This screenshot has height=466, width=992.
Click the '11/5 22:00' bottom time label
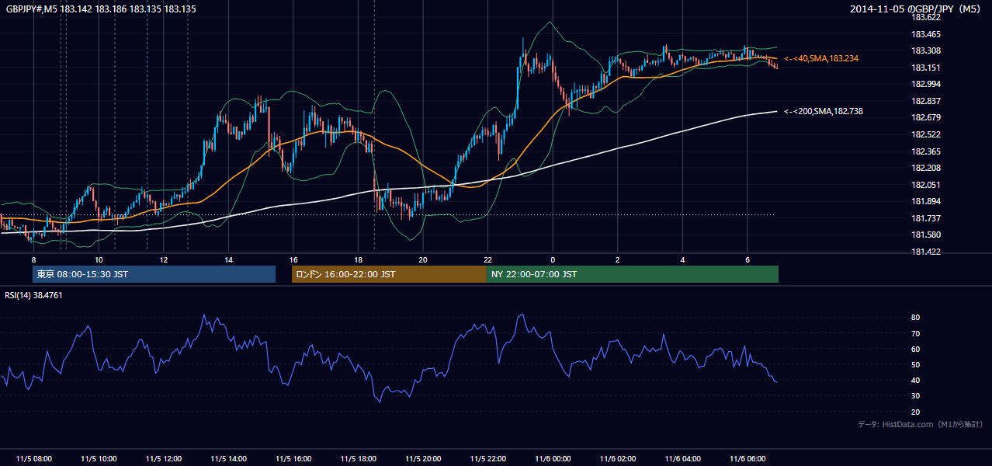click(487, 459)
